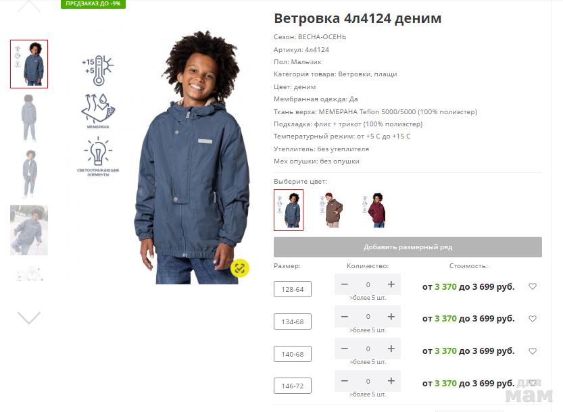Click the temperature +15 +5 thermometer icon
This screenshot has width=563, height=412.
[x=97, y=70]
